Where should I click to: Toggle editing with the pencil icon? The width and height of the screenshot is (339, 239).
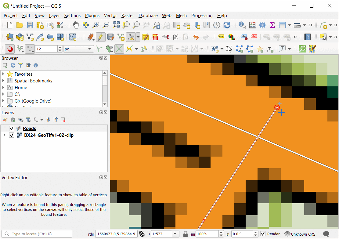[100, 37]
